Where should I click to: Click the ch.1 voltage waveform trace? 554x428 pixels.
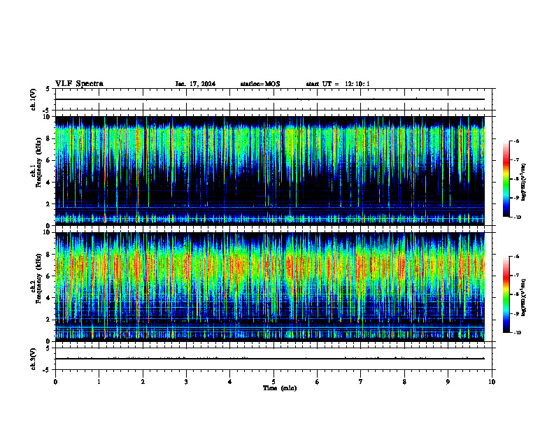tap(270, 99)
